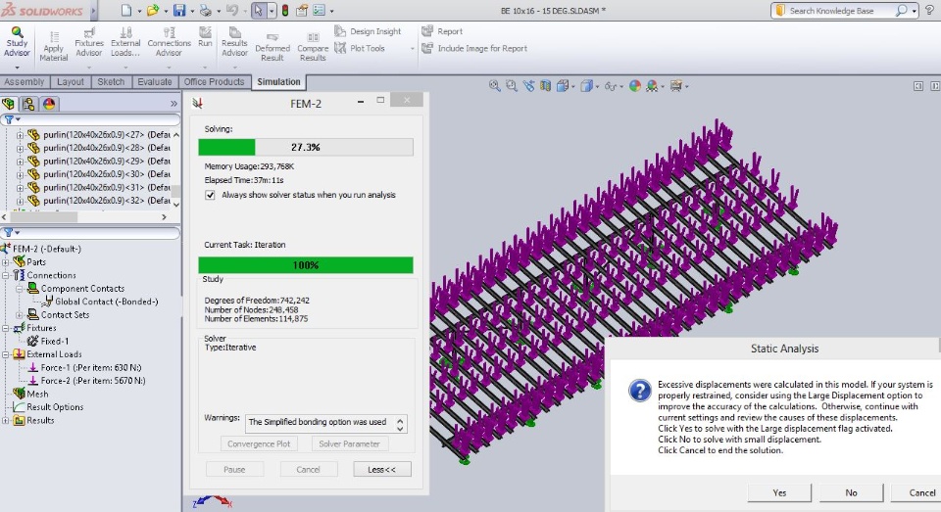Image resolution: width=941 pixels, height=512 pixels.
Task: Open Display Style dropdown arrow
Action: point(597,86)
